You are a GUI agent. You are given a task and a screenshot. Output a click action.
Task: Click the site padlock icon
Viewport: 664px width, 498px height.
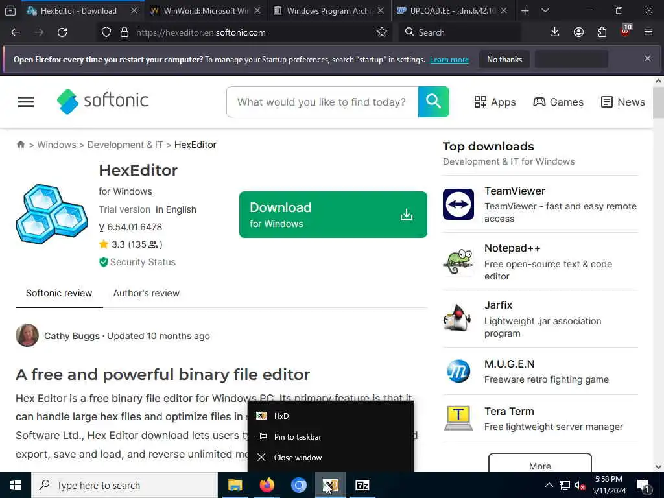coord(124,32)
